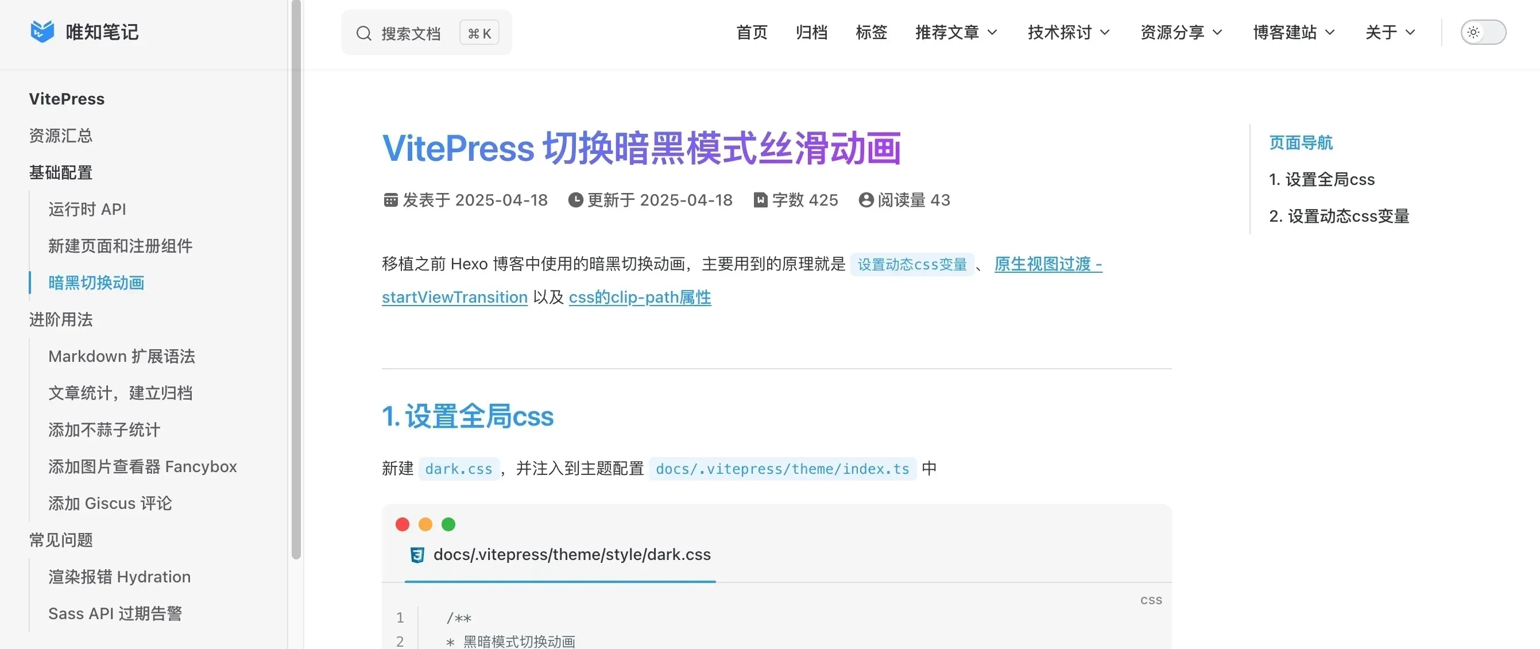Select the docs/.vitepress/theme/style/dark.css code tab
Screen dimensions: 1540x649
pos(560,555)
